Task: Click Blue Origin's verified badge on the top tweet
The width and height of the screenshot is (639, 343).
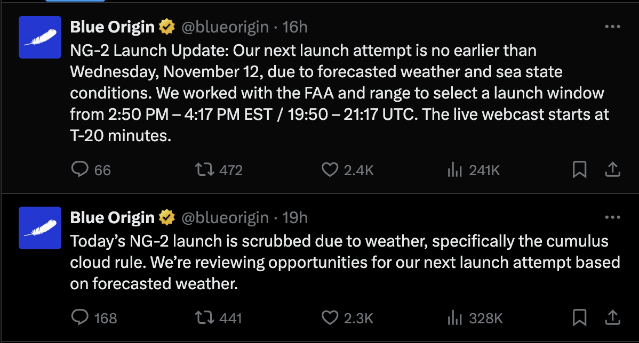Action: pyautogui.click(x=167, y=26)
